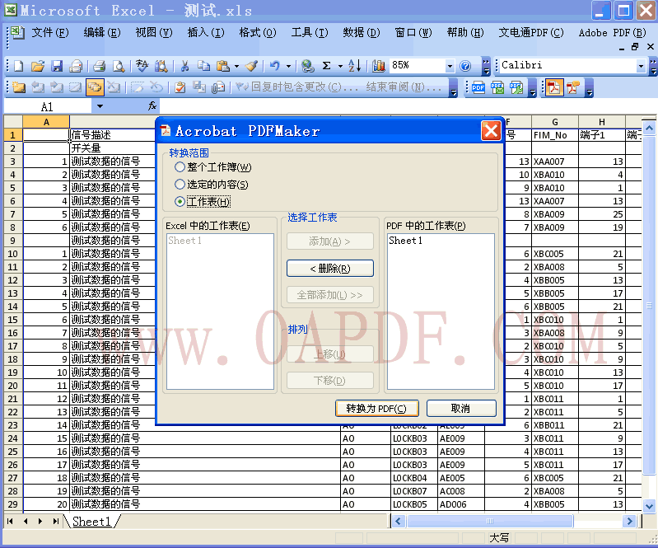Select the 工作表(H) radio option

click(180, 202)
